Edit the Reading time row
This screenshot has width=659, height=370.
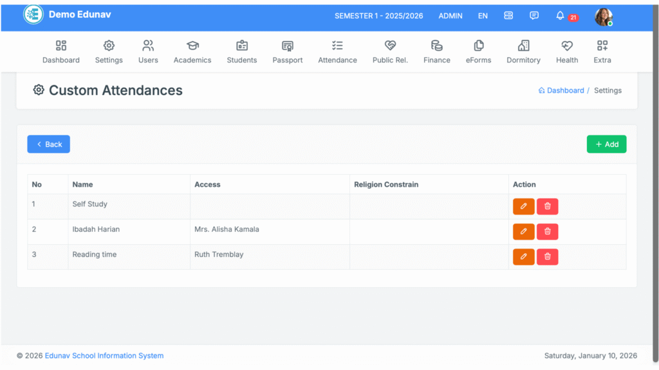pos(523,257)
